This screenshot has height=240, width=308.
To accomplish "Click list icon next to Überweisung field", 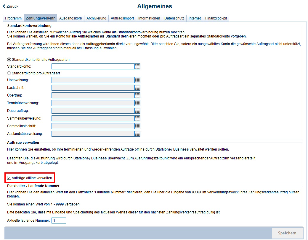I will (x=137, y=80).
